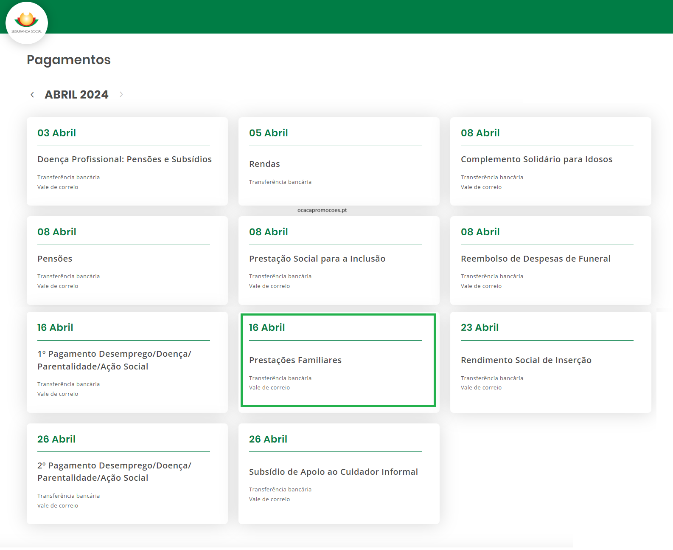Go to next month with right chevron
This screenshot has width=673, height=550.
121,95
